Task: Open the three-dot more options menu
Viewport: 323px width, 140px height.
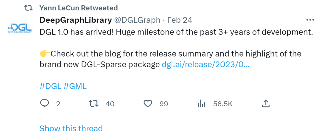Action: coord(310,20)
